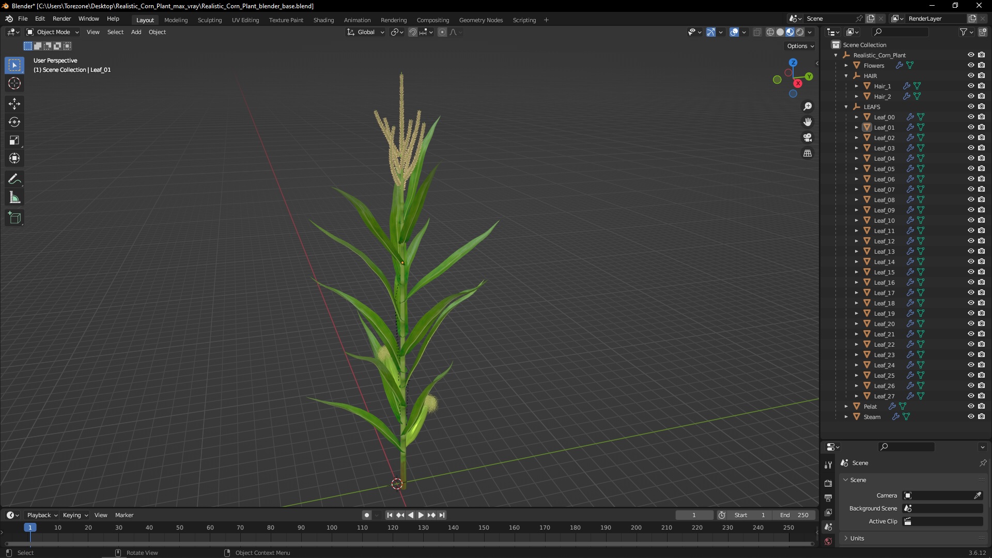The image size is (992, 558).
Task: Toggle auto keying record button
Action: [x=367, y=515]
